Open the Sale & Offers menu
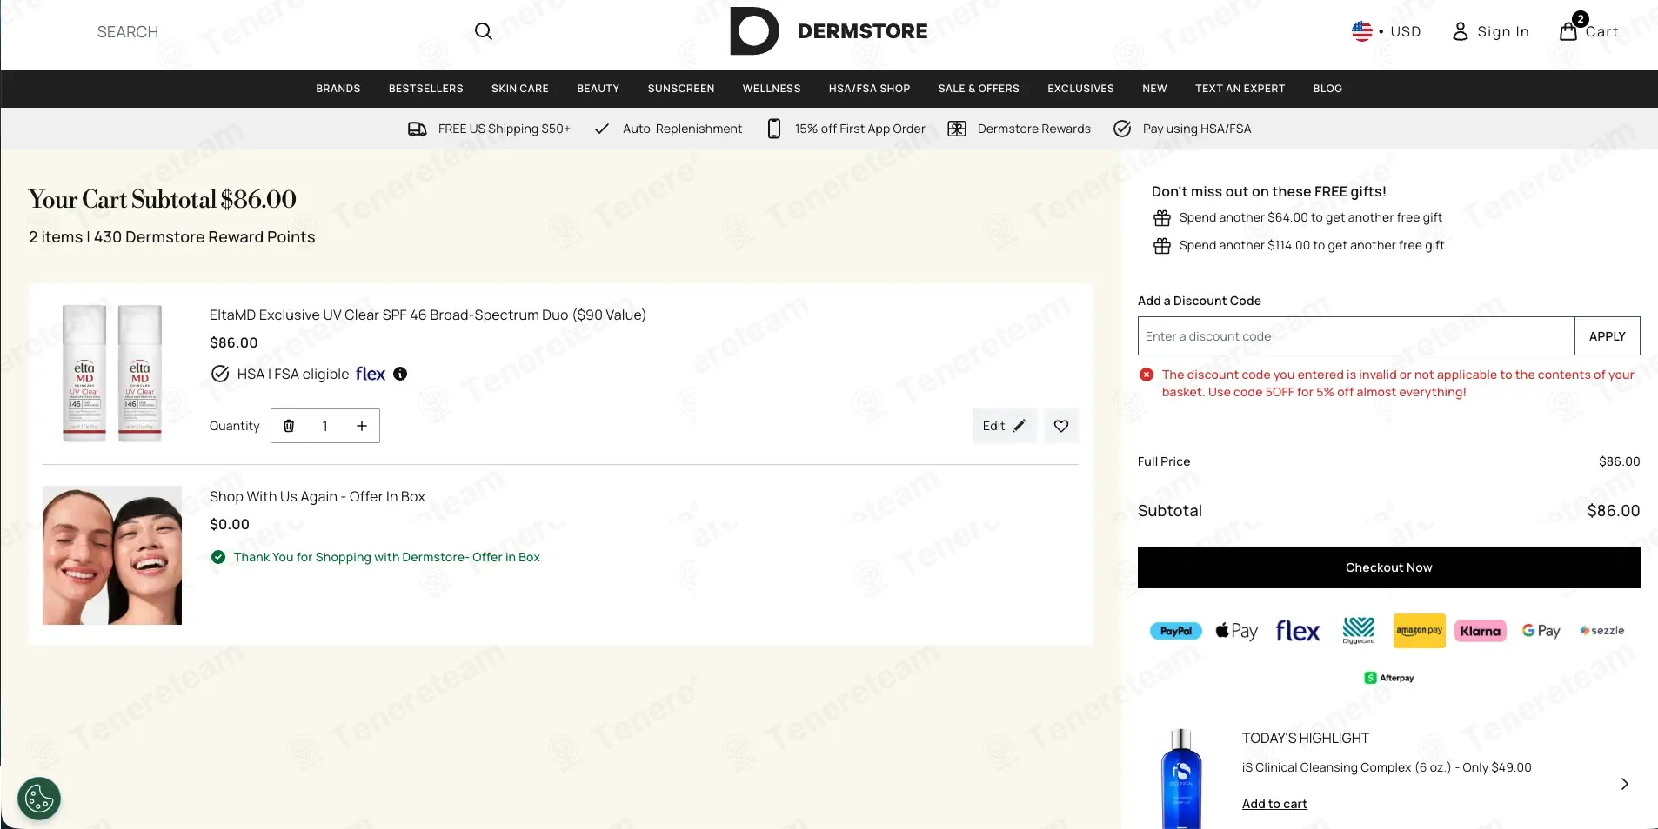 (979, 89)
